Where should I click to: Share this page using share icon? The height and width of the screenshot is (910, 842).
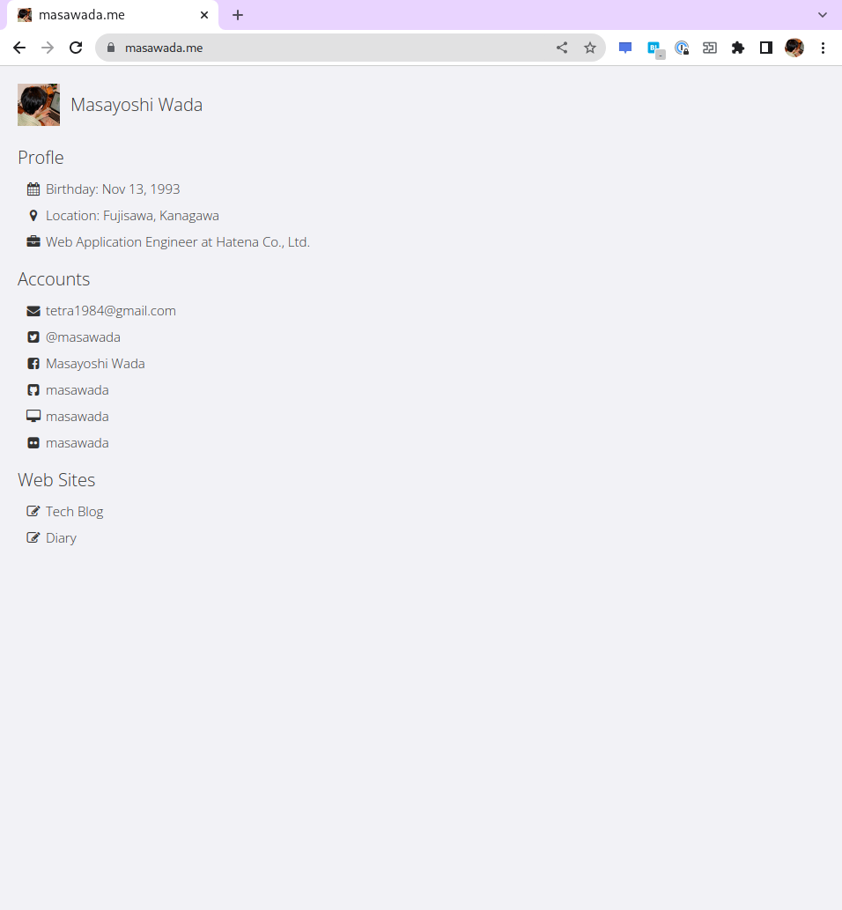click(562, 48)
